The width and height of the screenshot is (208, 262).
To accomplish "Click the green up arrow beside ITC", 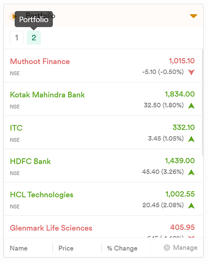I will (x=191, y=139).
